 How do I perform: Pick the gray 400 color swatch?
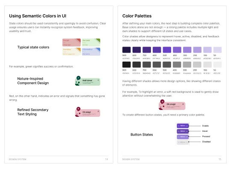(177, 65)
